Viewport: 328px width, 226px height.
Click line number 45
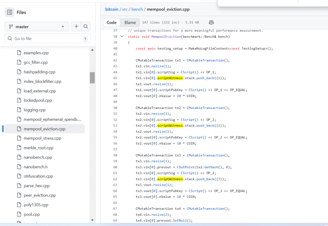(x=115, y=78)
